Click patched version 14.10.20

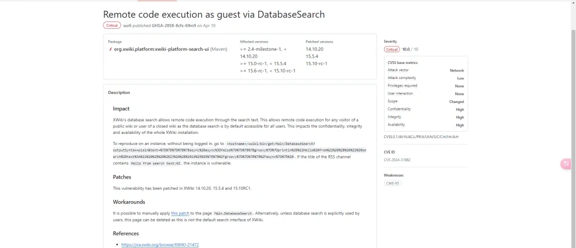(x=315, y=49)
